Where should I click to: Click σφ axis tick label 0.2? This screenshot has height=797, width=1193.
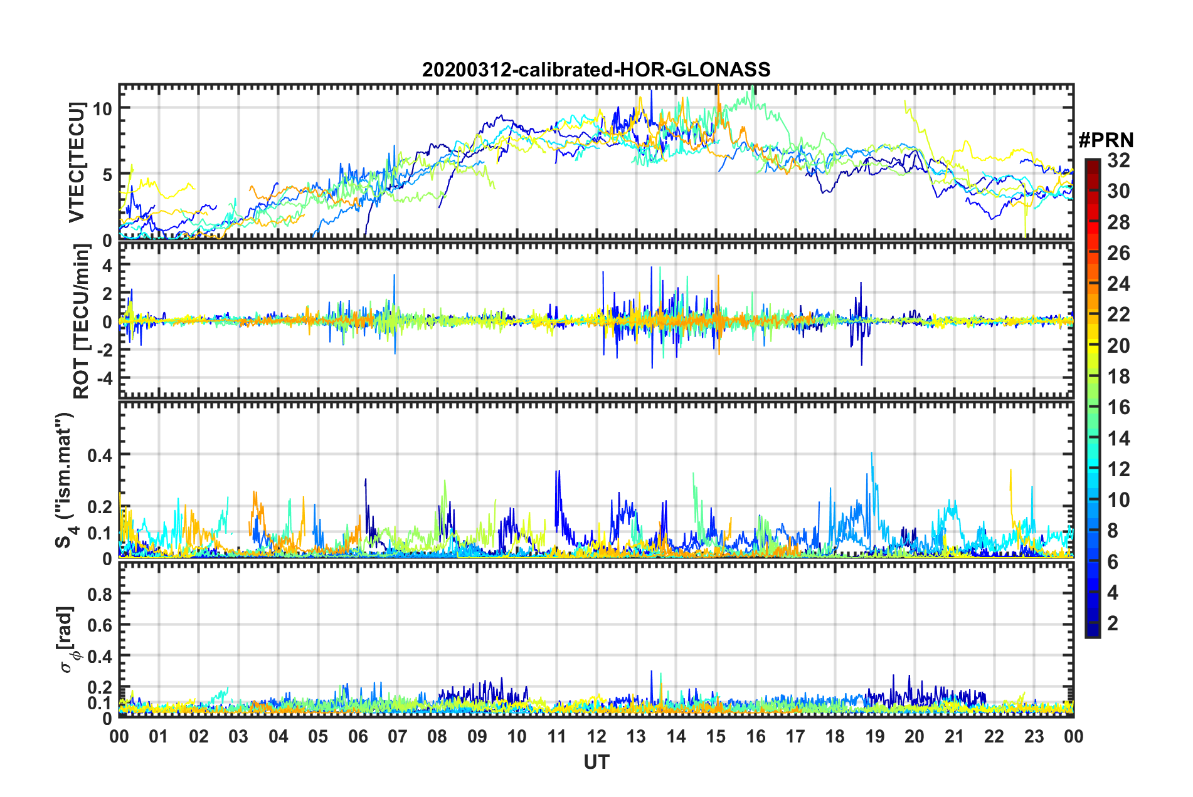pos(100,687)
